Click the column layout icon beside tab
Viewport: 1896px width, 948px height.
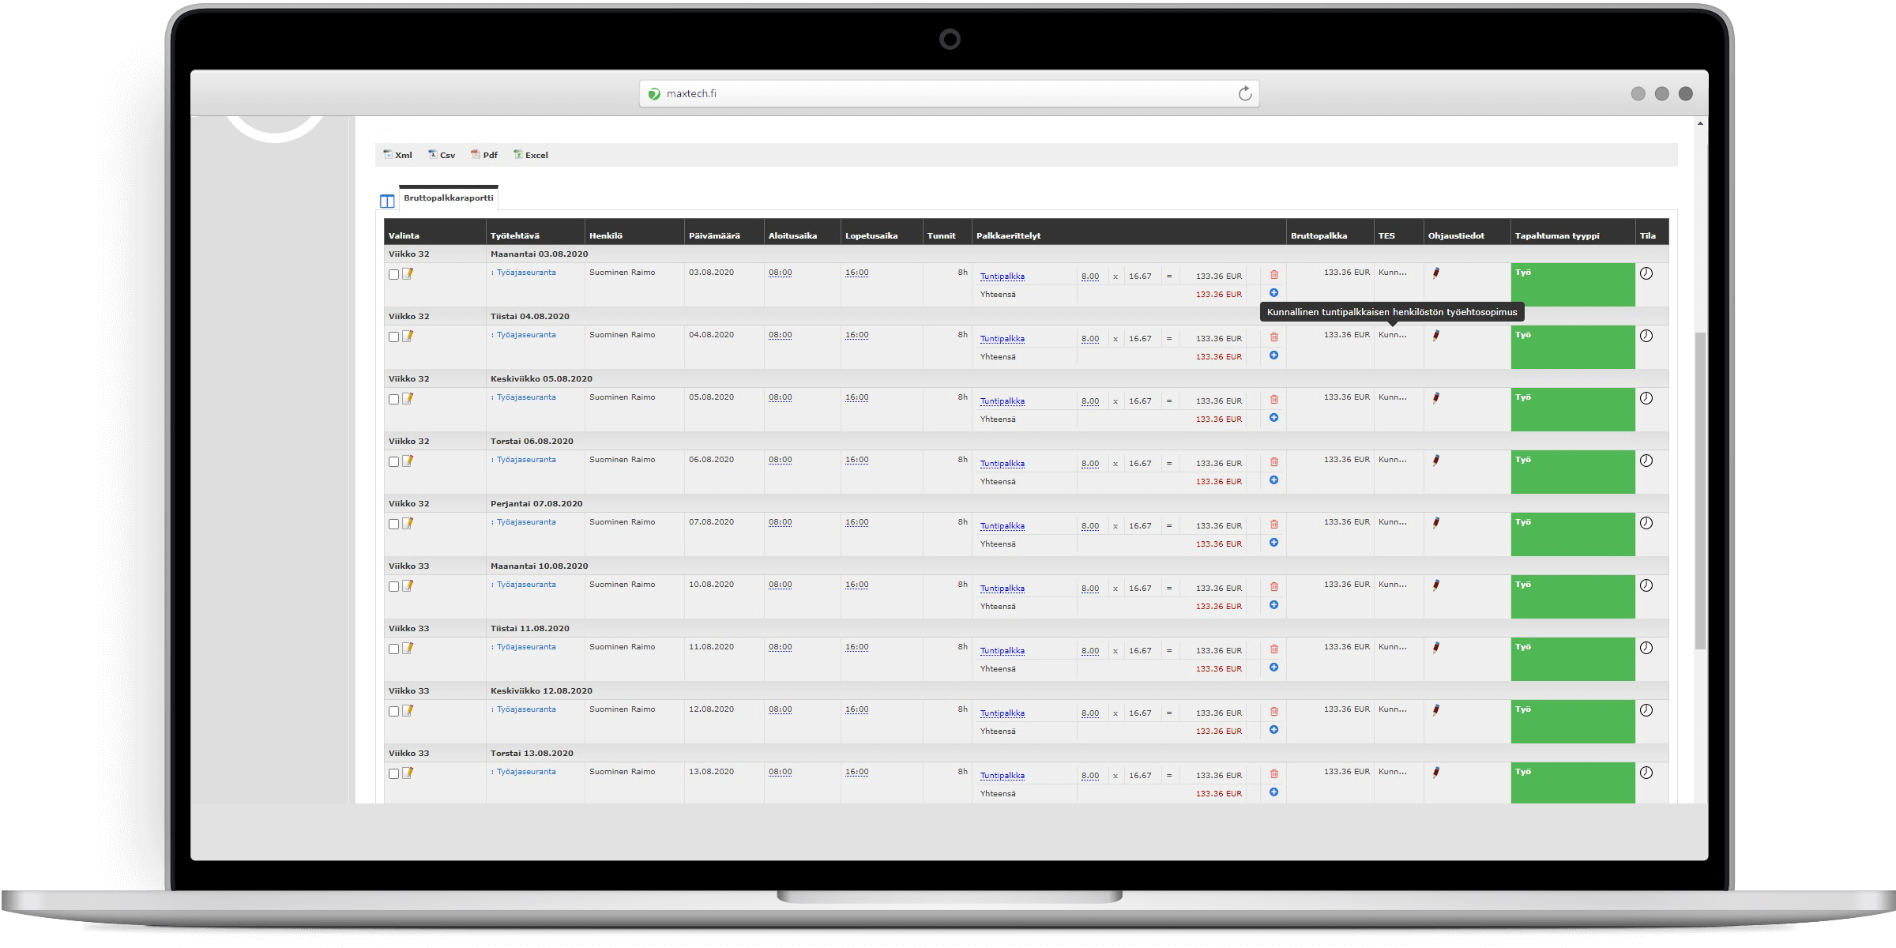tap(387, 201)
